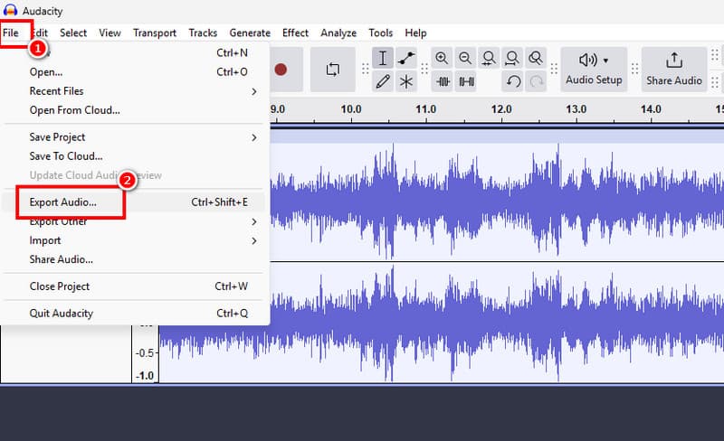Click the Record button
The width and height of the screenshot is (724, 441).
point(281,70)
